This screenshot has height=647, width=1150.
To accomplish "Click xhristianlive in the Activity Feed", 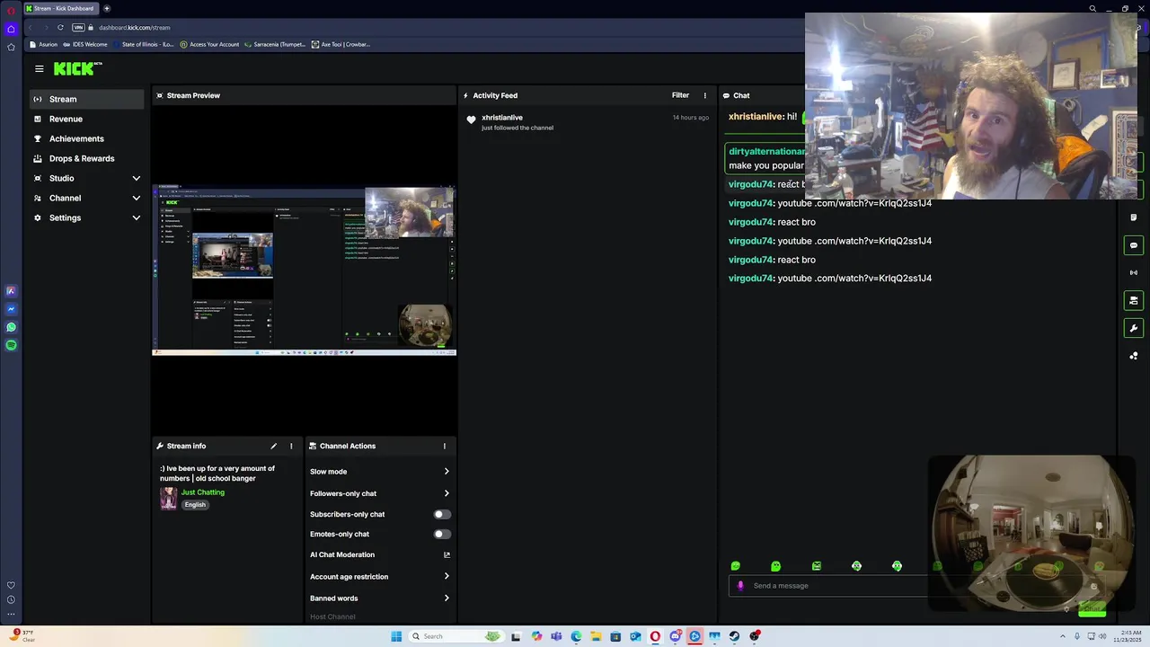I will click(502, 118).
